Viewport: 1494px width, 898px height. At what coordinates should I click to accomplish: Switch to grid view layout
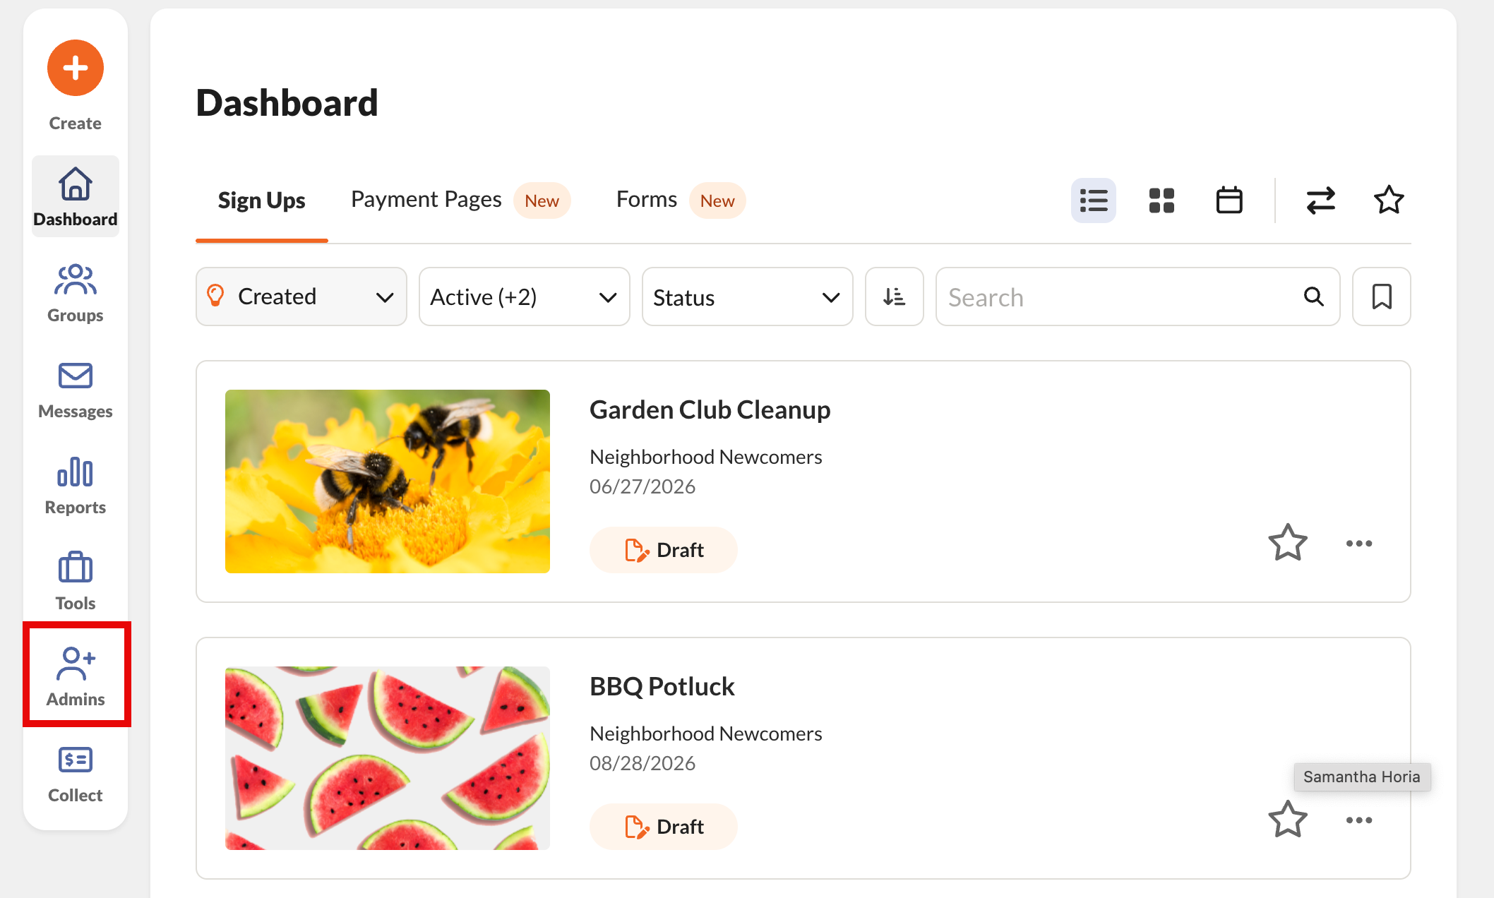(1161, 200)
